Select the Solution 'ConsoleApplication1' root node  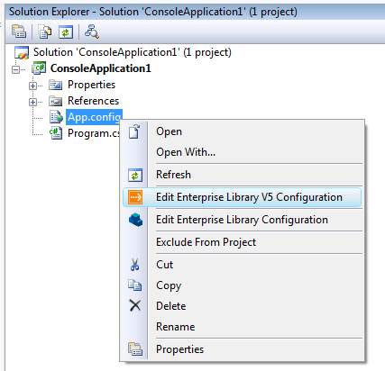click(x=133, y=52)
